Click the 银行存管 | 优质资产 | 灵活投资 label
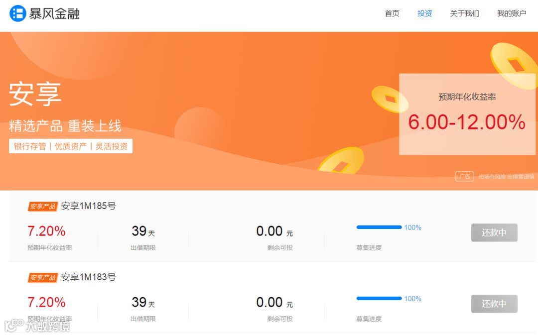538x336 pixels. [x=71, y=146]
